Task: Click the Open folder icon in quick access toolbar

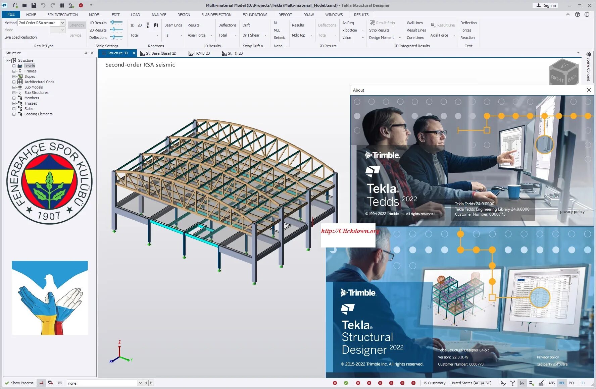Action: [24, 5]
